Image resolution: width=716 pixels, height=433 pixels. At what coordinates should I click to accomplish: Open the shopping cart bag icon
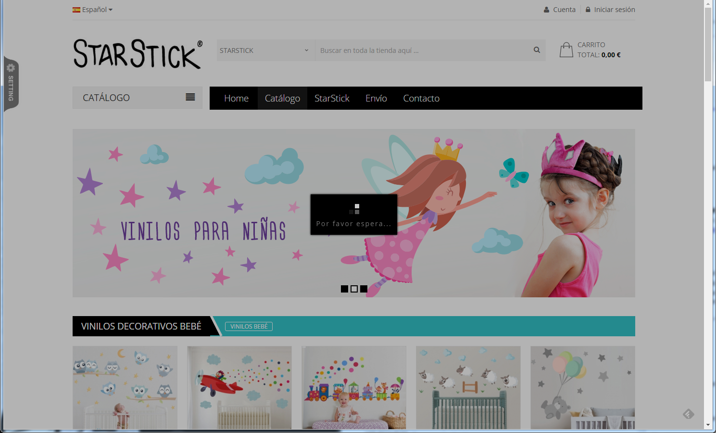(x=566, y=50)
